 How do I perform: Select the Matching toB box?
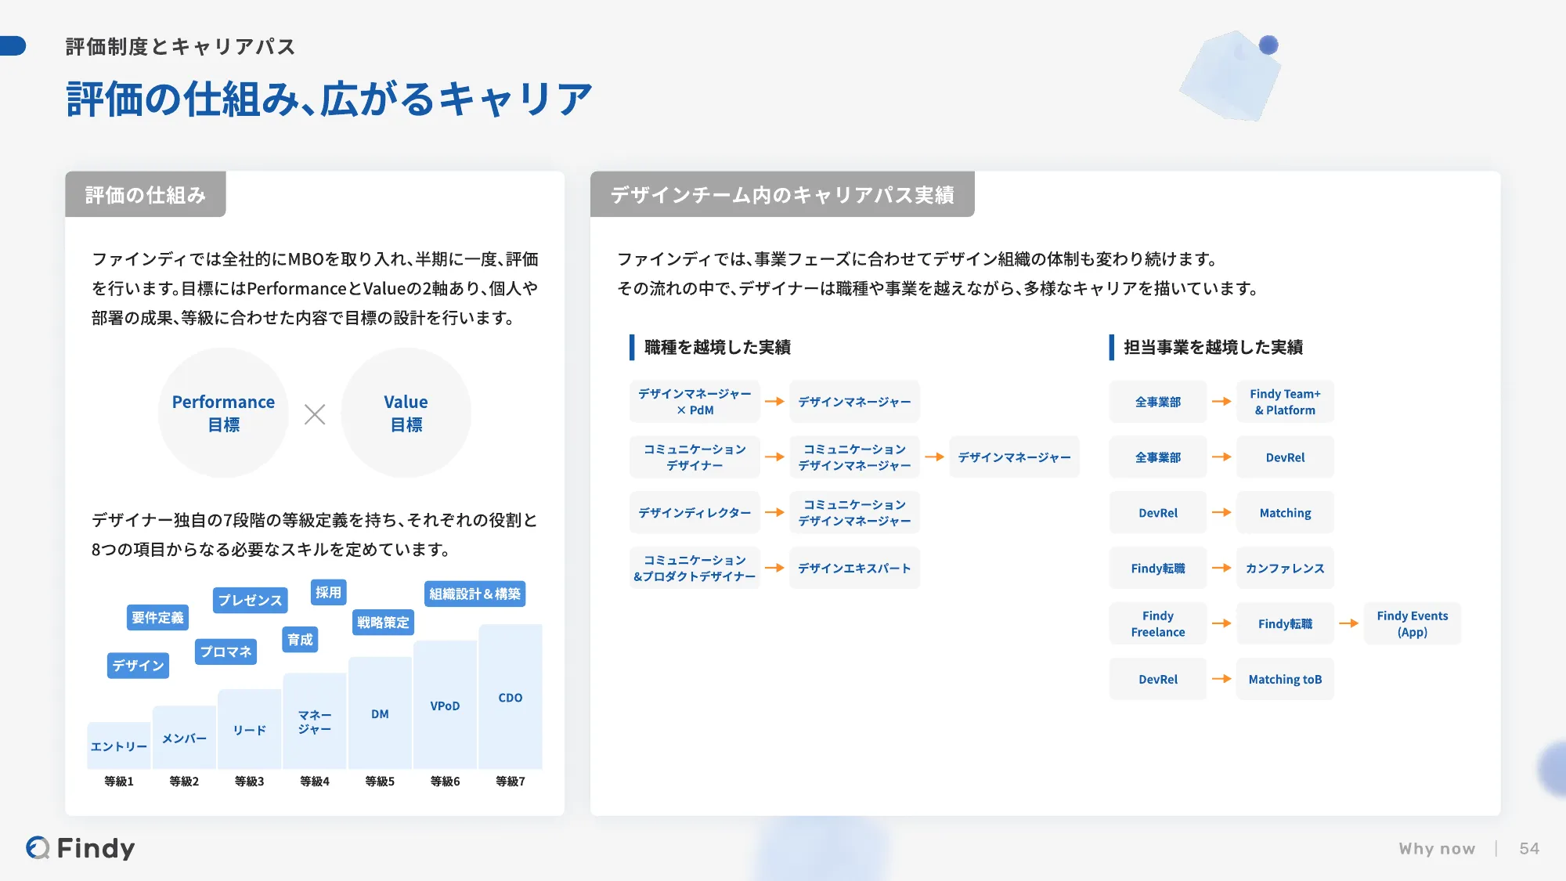[1285, 679]
